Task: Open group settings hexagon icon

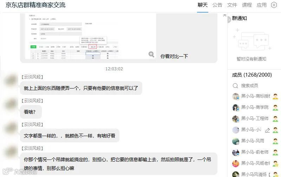Action: point(274,5)
